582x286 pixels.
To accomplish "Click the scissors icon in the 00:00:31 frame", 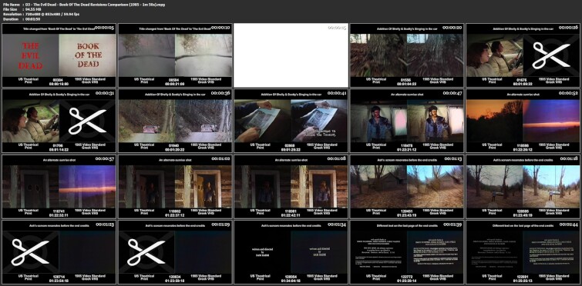I will click(87, 121).
